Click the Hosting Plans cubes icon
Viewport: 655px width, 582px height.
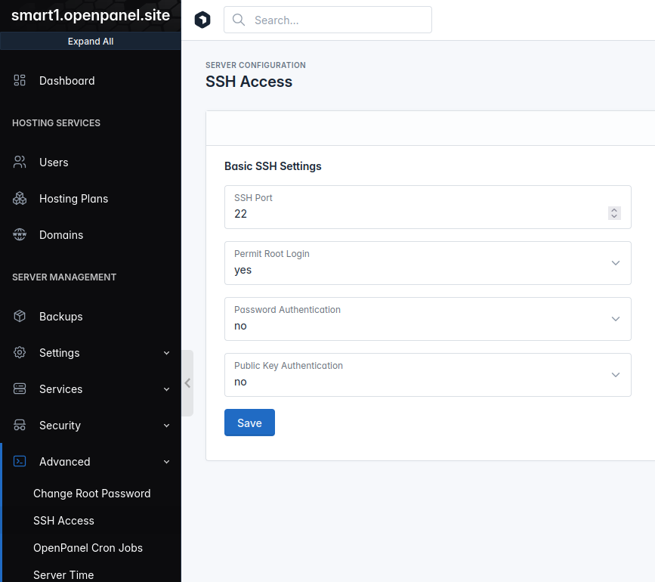click(x=20, y=199)
